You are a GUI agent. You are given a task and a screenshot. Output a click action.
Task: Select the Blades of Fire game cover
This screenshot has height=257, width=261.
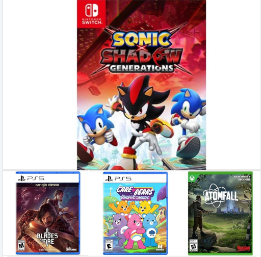coord(48,213)
